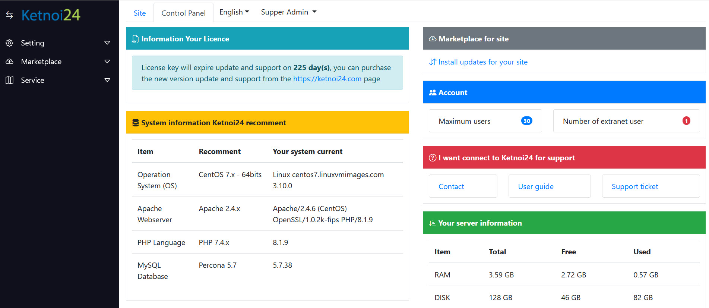Screen dimensions: 709x308
Task: Click the 'Operation System (OS)' row label
Action: [x=157, y=180]
